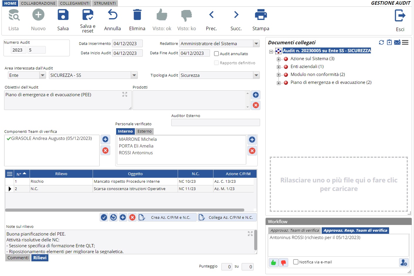Click the Salva disk icon
This screenshot has height=276, width=414.
coord(63,15)
